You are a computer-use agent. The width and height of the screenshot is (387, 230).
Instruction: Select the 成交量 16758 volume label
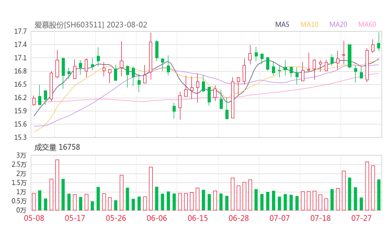pyautogui.click(x=57, y=147)
